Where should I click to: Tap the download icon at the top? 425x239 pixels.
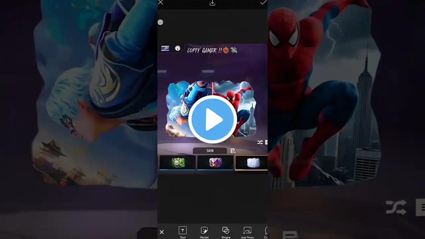(212, 3)
